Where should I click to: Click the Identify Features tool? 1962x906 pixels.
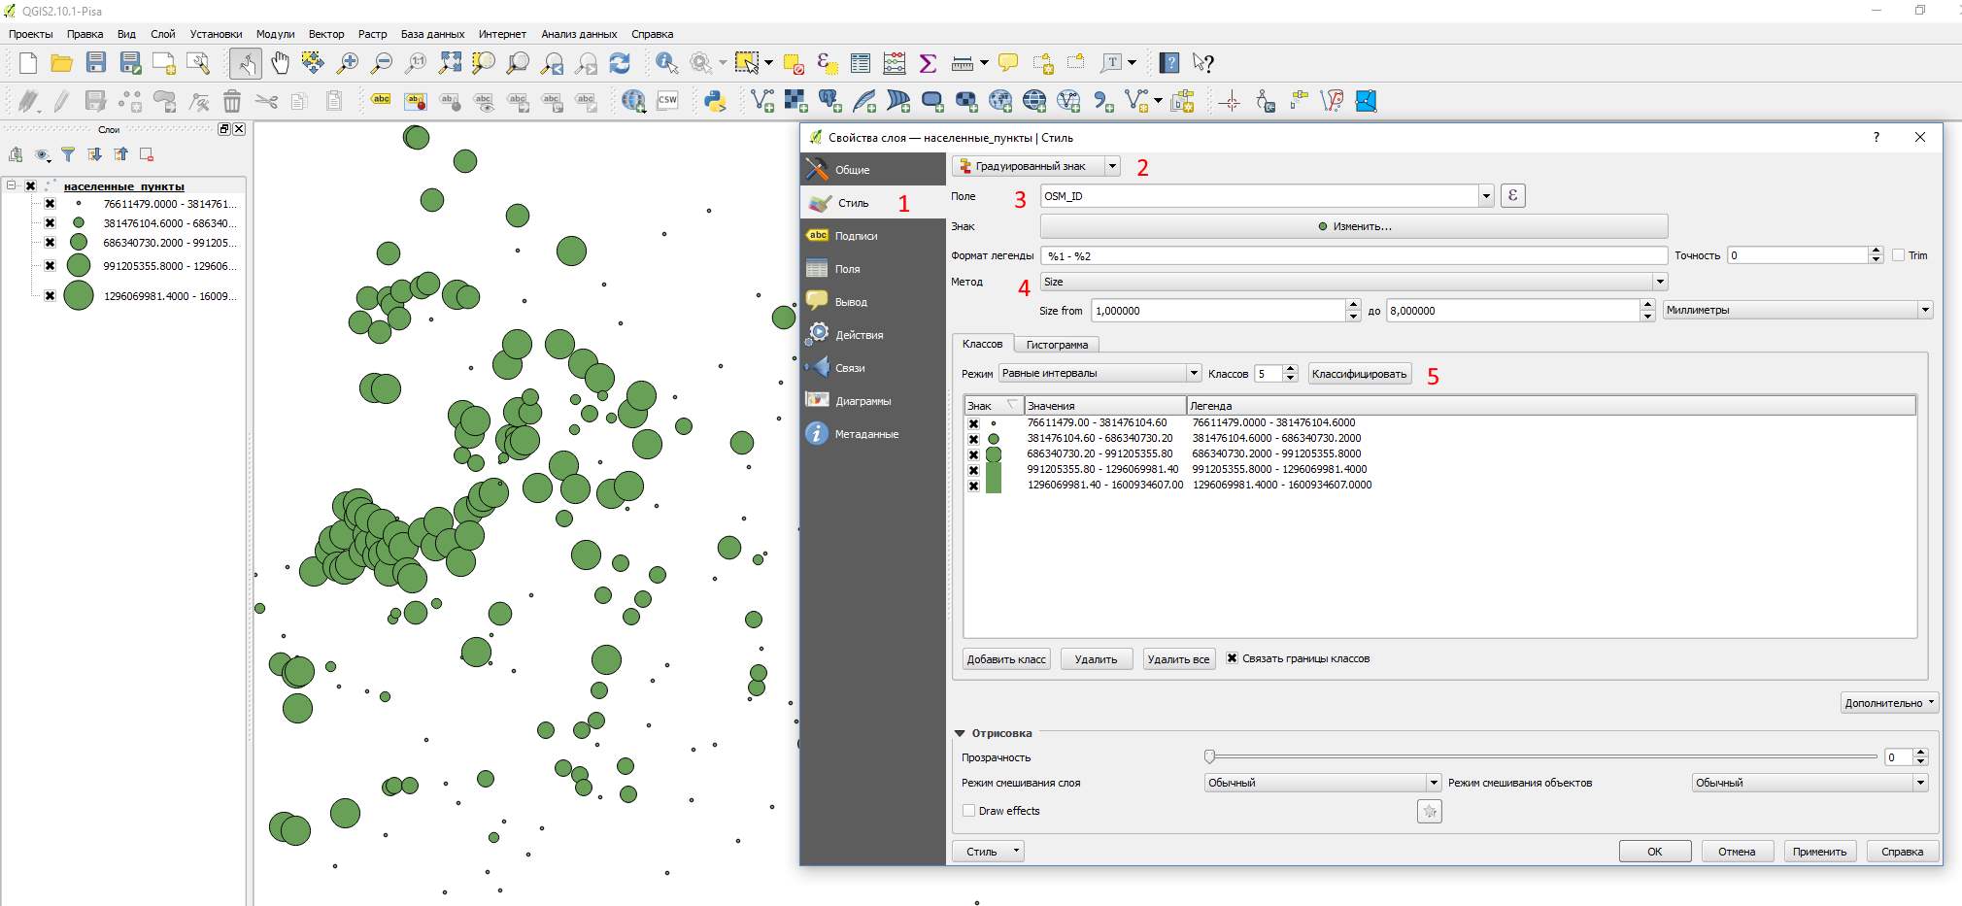coord(666,64)
